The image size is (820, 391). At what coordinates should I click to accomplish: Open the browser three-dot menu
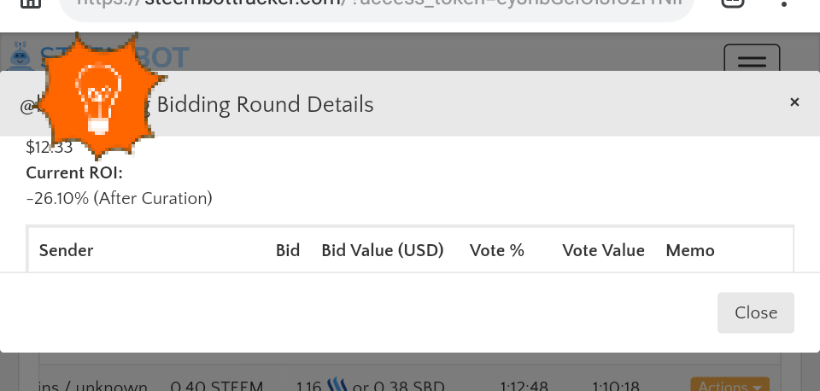tap(783, 3)
